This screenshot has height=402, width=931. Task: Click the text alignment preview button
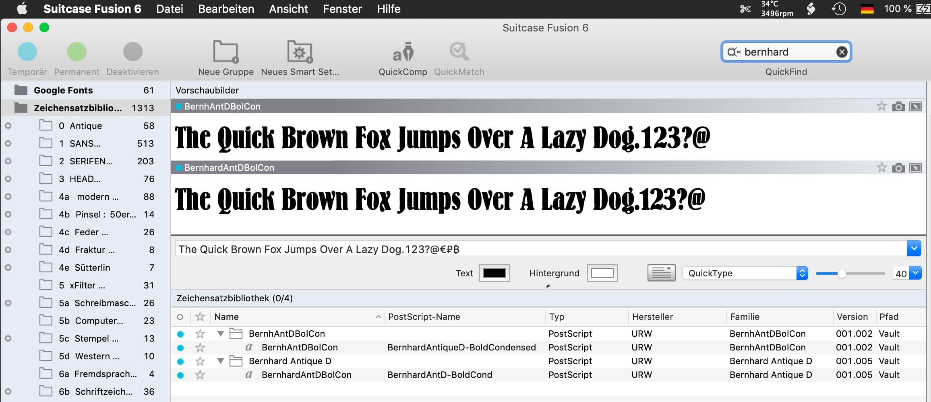[661, 273]
